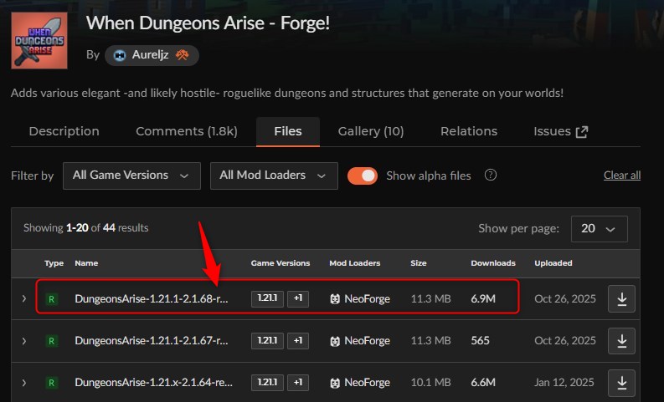Viewport: 664px width, 402px height.
Task: Show extra game versions +1 for 2.1.68
Action: (298, 299)
